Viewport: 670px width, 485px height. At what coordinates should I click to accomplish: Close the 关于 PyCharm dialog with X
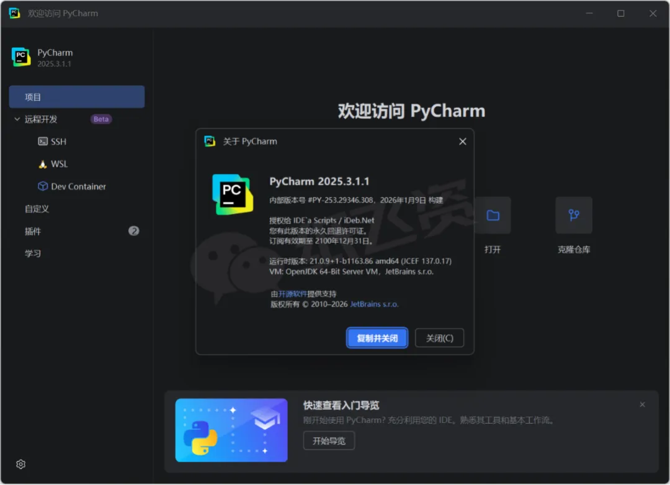click(x=462, y=142)
